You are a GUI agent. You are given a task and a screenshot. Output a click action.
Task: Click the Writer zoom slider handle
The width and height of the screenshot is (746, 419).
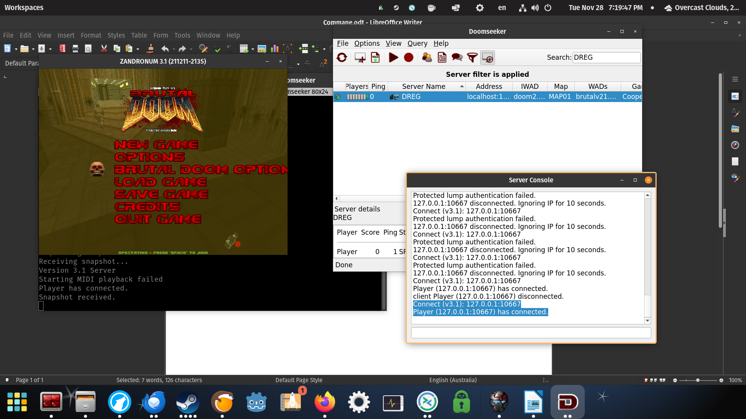698,380
